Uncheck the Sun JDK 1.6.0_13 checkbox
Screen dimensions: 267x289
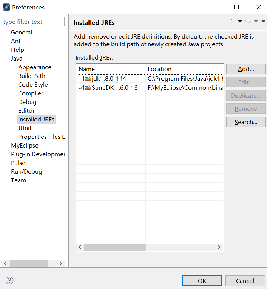pos(81,88)
